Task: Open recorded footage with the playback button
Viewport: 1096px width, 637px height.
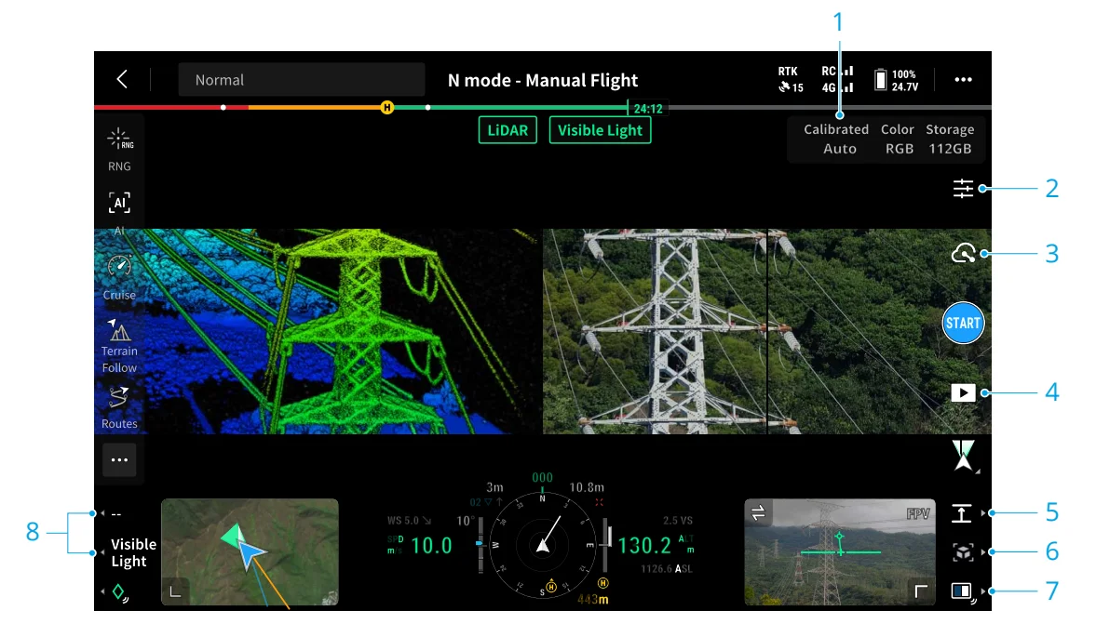Action: click(964, 392)
